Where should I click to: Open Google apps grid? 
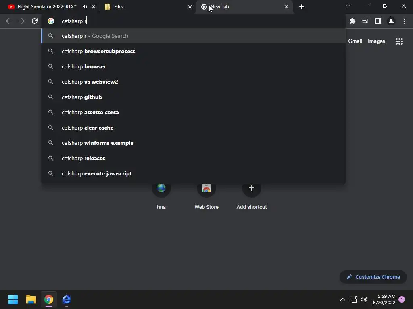pyautogui.click(x=399, y=41)
